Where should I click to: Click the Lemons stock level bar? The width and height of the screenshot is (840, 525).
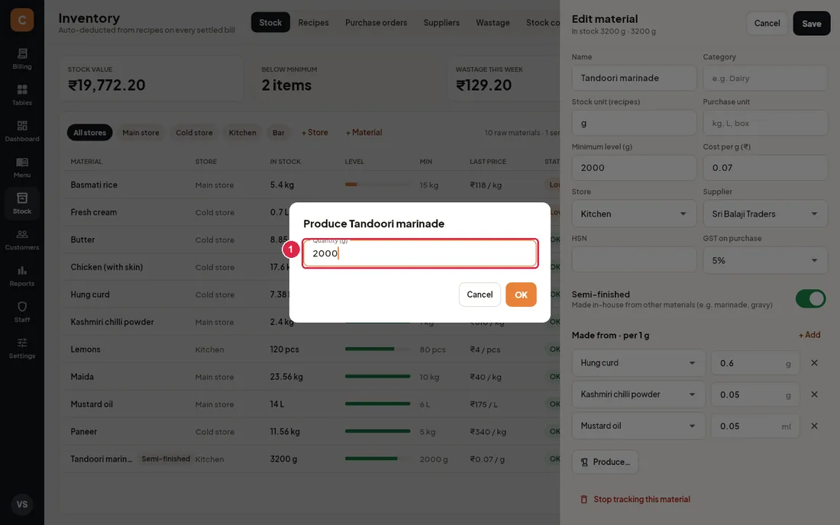(x=378, y=349)
